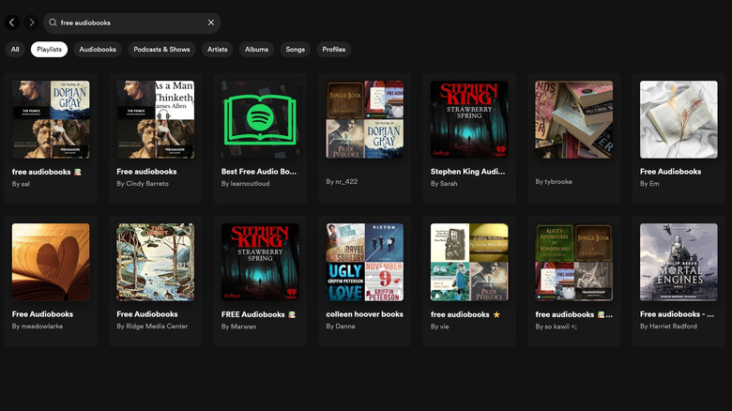Filter results by Songs
The width and height of the screenshot is (732, 411).
pyautogui.click(x=296, y=50)
